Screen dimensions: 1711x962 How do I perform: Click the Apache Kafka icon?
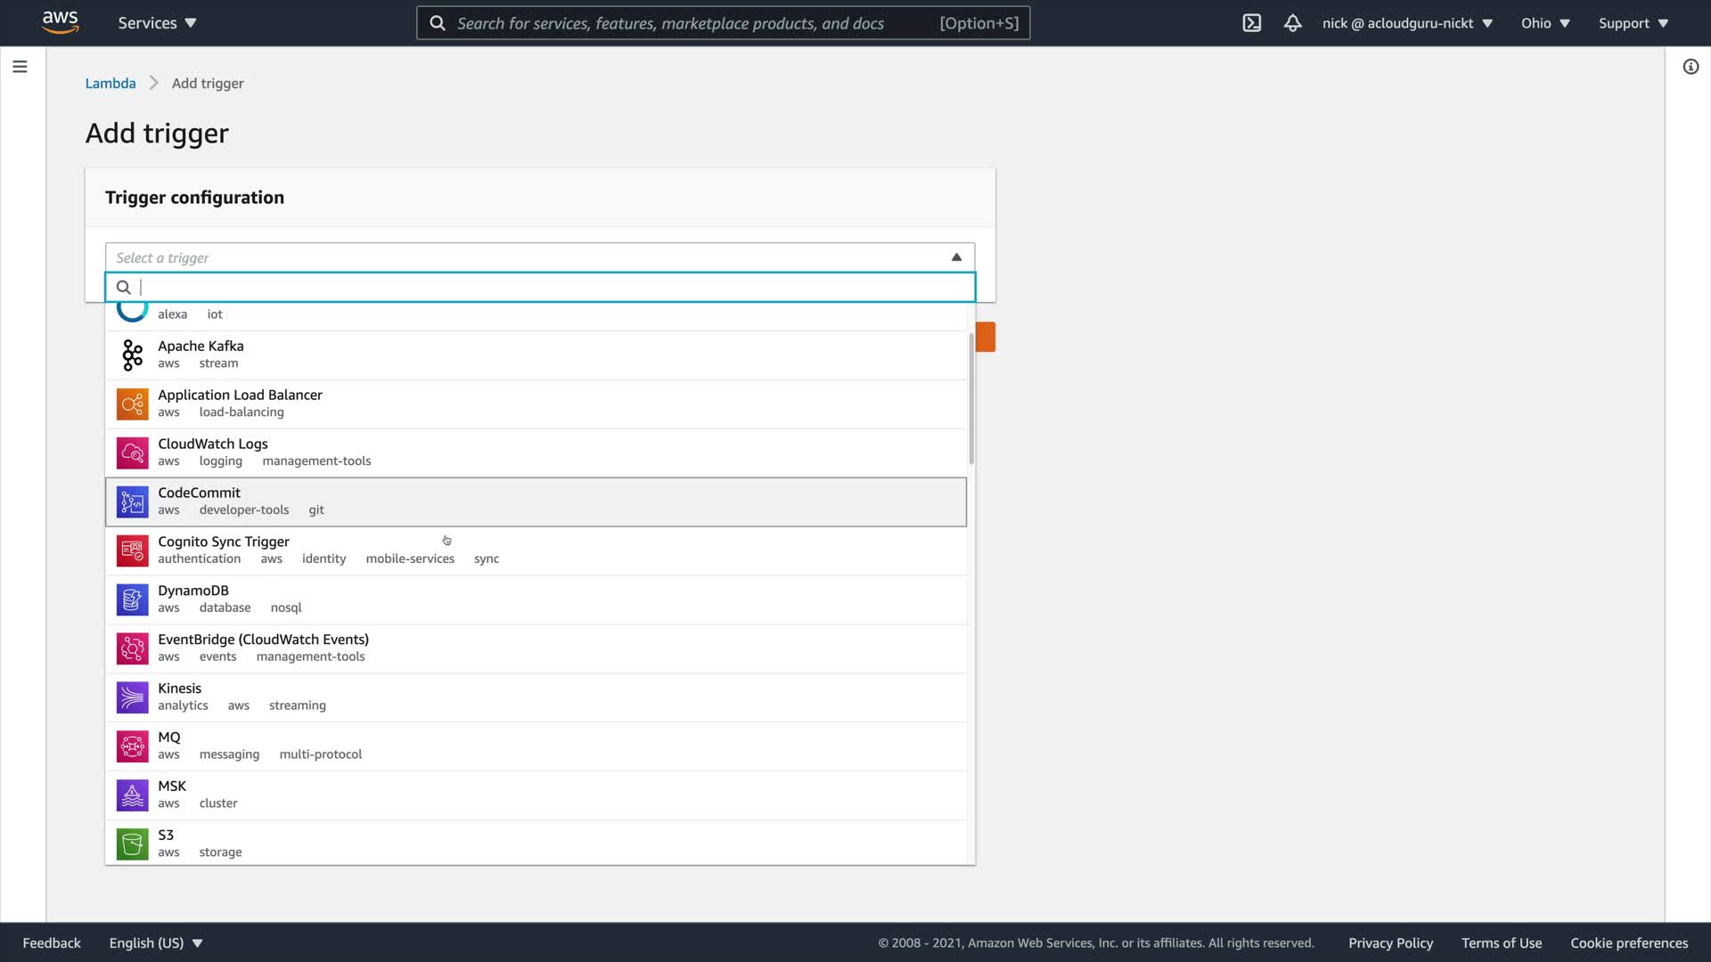click(x=132, y=355)
